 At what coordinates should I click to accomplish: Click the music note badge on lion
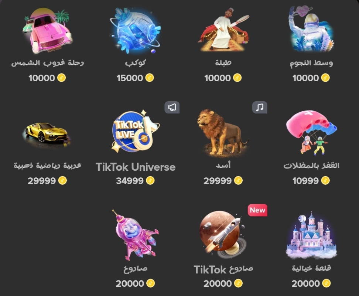[260, 107]
